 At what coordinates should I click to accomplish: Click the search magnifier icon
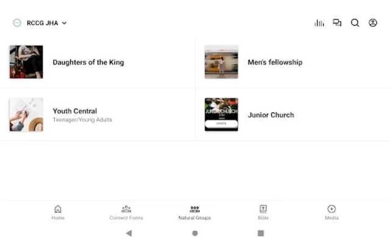pos(355,23)
